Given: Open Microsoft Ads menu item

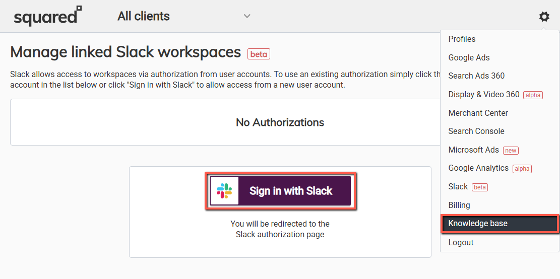Looking at the screenshot, I should (x=473, y=150).
